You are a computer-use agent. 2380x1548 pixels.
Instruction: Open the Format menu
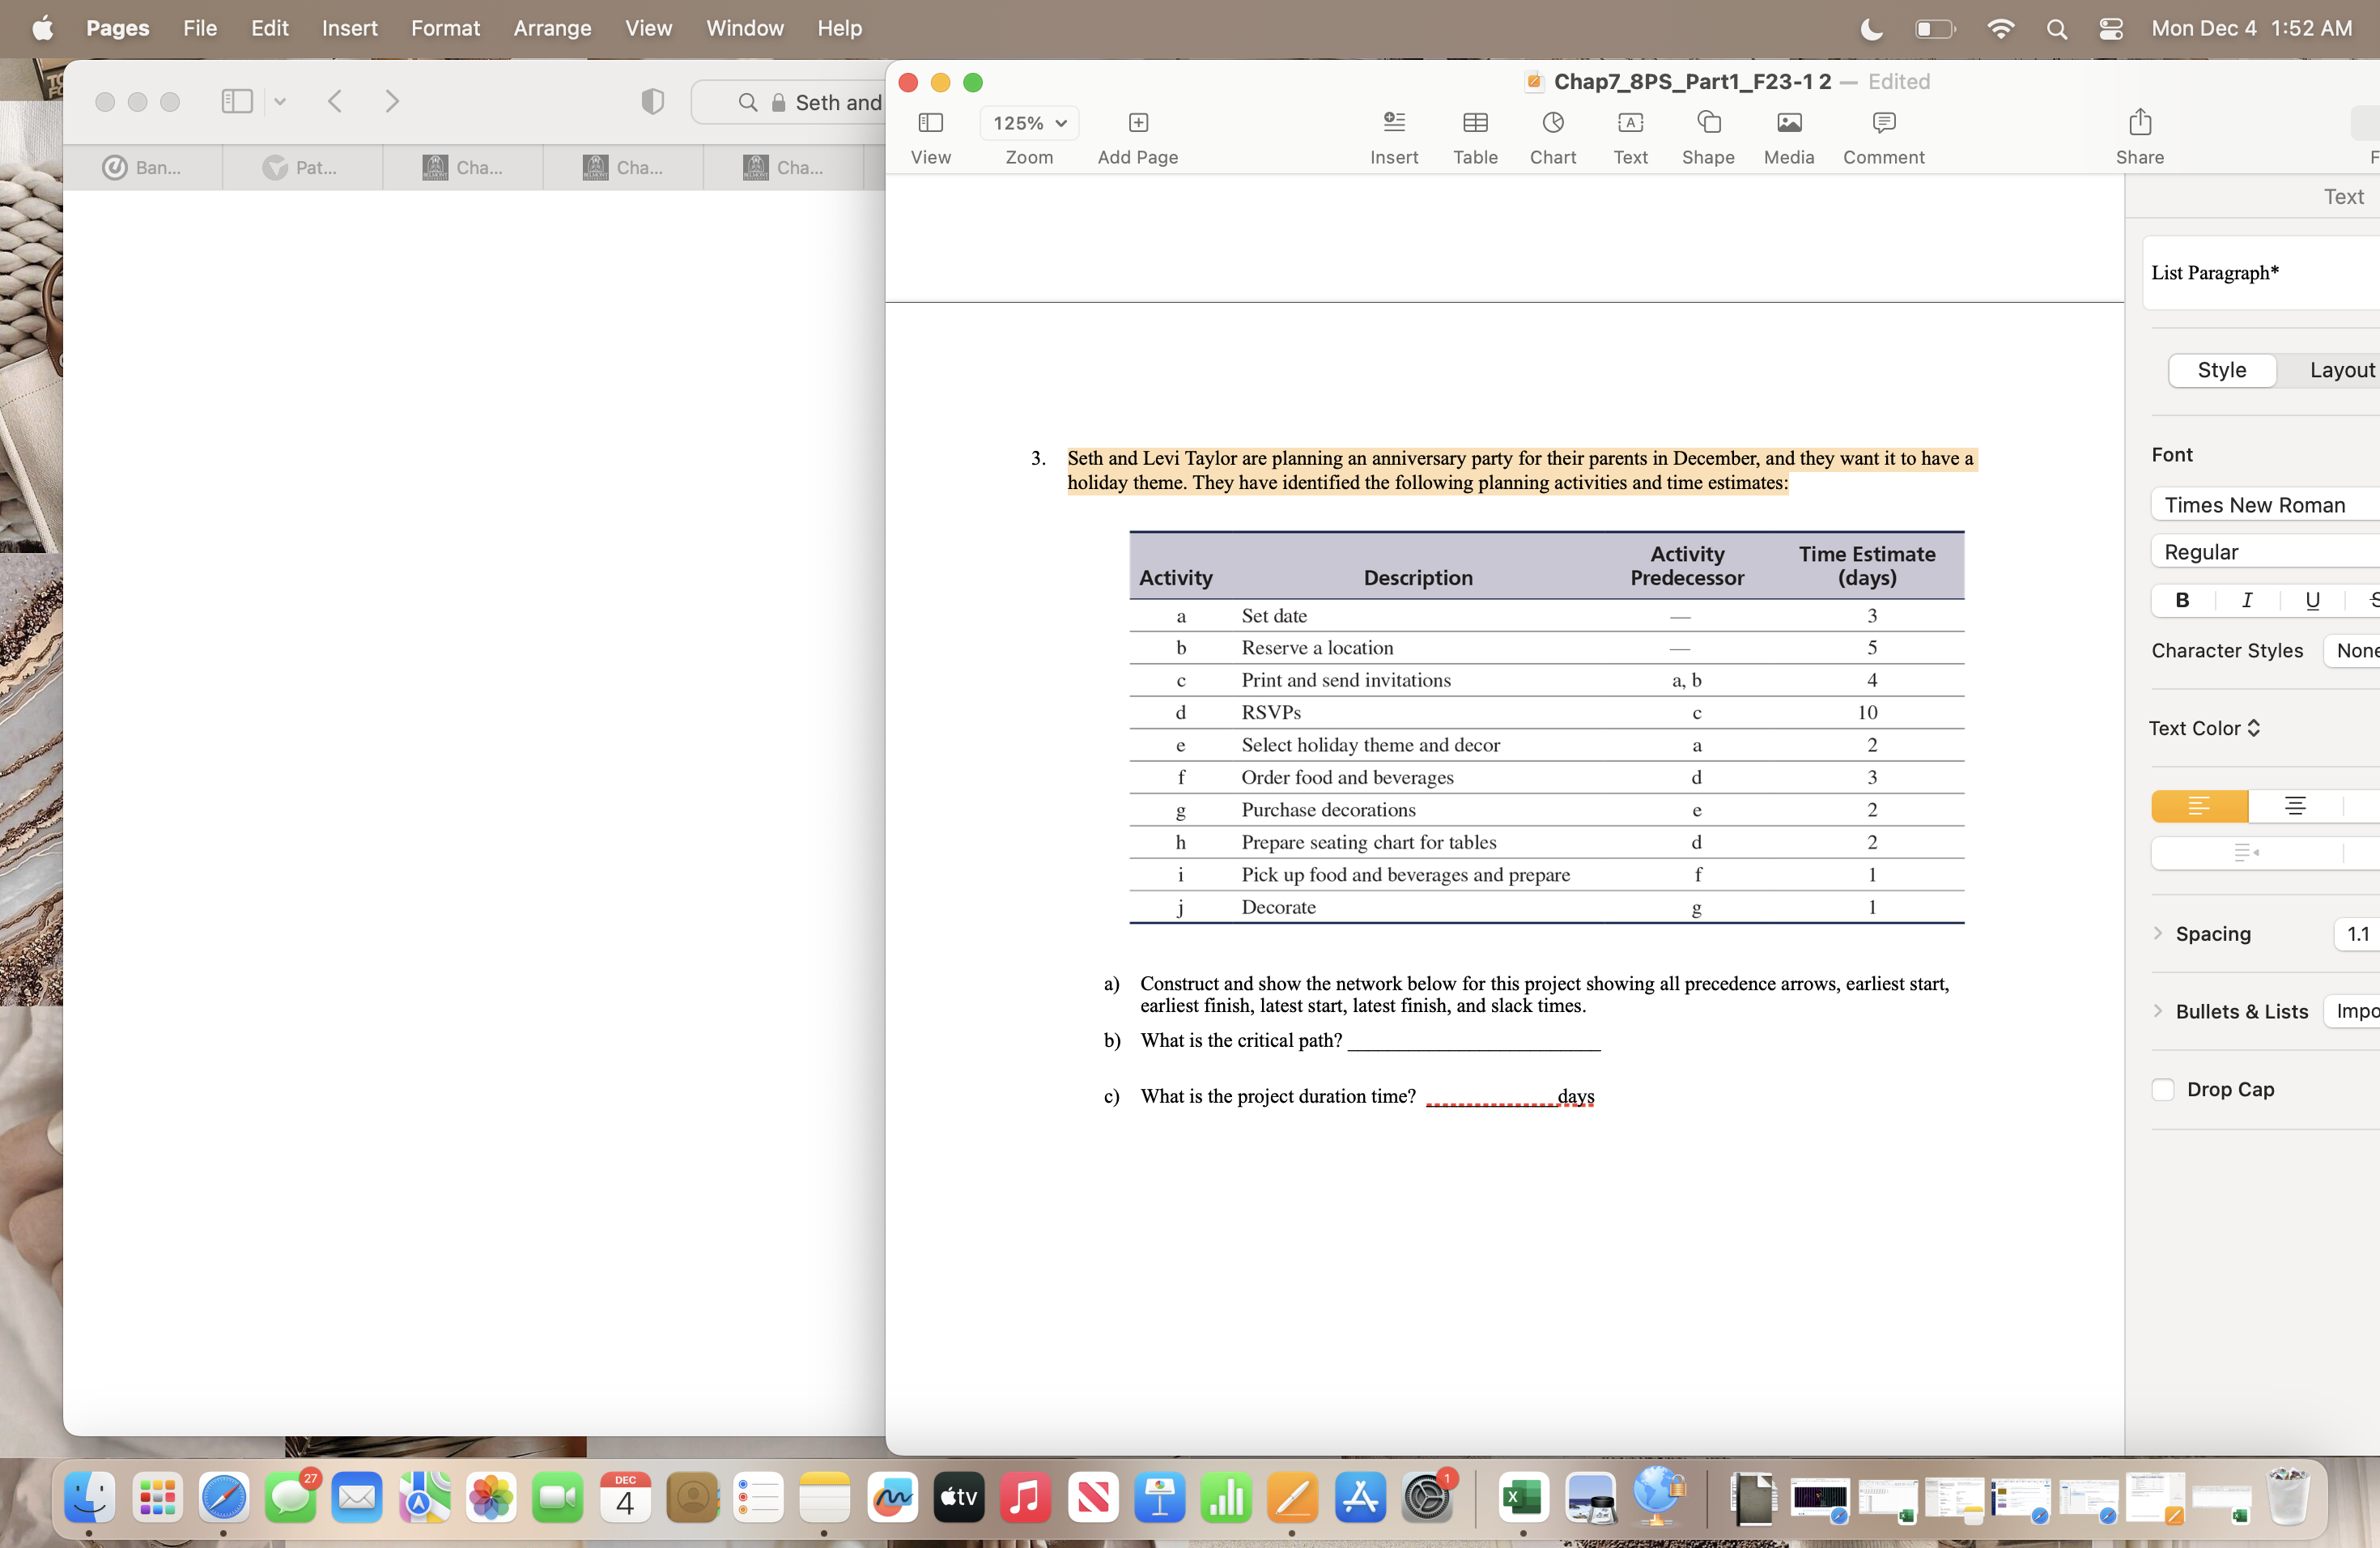(445, 28)
